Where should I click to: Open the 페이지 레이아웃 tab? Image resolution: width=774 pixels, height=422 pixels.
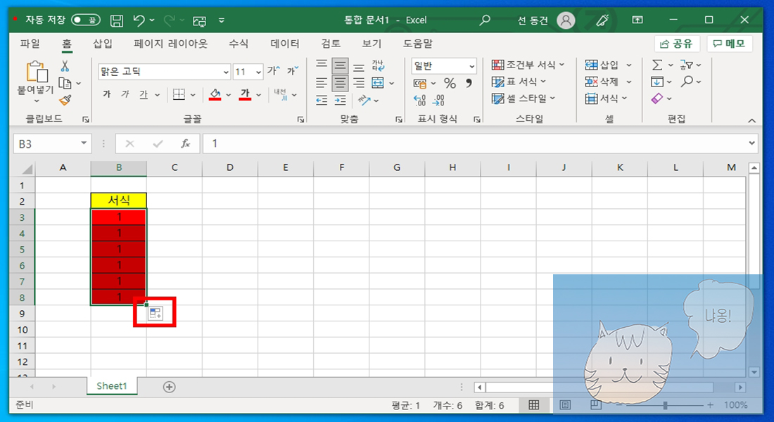click(x=171, y=44)
